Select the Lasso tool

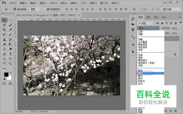coord(4,25)
